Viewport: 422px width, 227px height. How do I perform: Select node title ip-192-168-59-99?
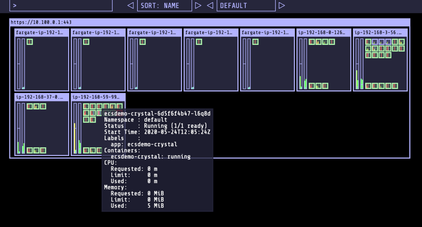click(96, 97)
